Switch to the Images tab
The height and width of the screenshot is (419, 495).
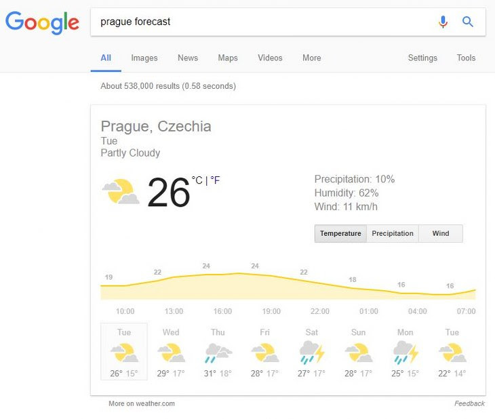(144, 58)
